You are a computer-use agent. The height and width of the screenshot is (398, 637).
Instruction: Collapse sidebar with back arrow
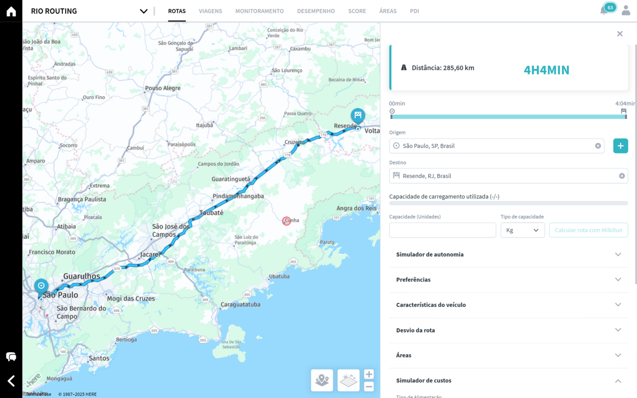pos(11,381)
